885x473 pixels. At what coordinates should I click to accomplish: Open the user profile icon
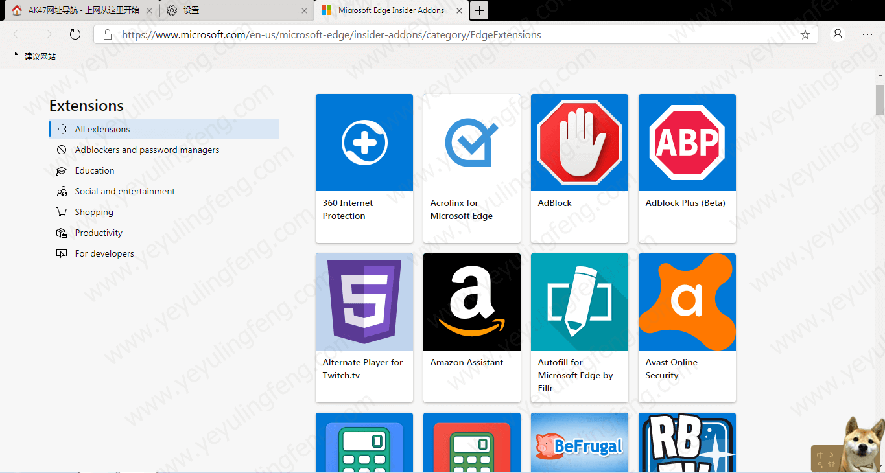[838, 34]
